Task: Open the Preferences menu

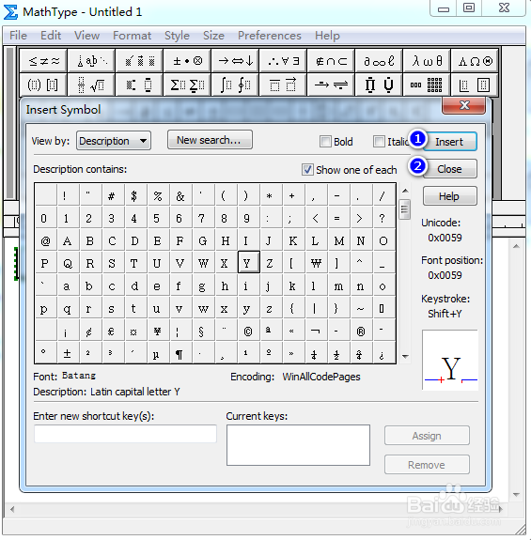Action: 270,36
